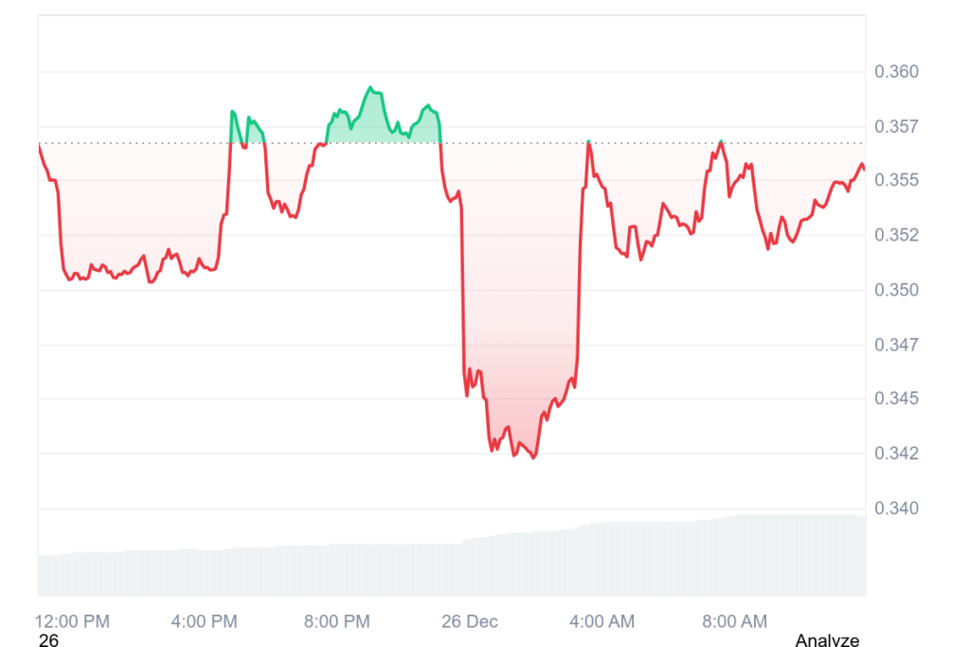Select the 12:00 PM time axis label

tap(73, 621)
